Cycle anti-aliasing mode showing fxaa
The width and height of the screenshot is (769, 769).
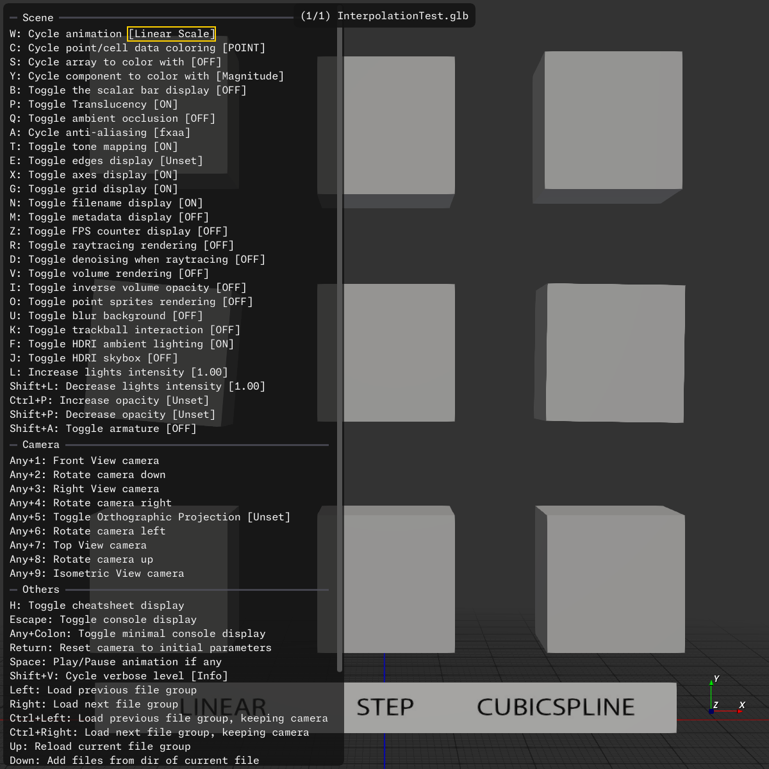click(100, 133)
